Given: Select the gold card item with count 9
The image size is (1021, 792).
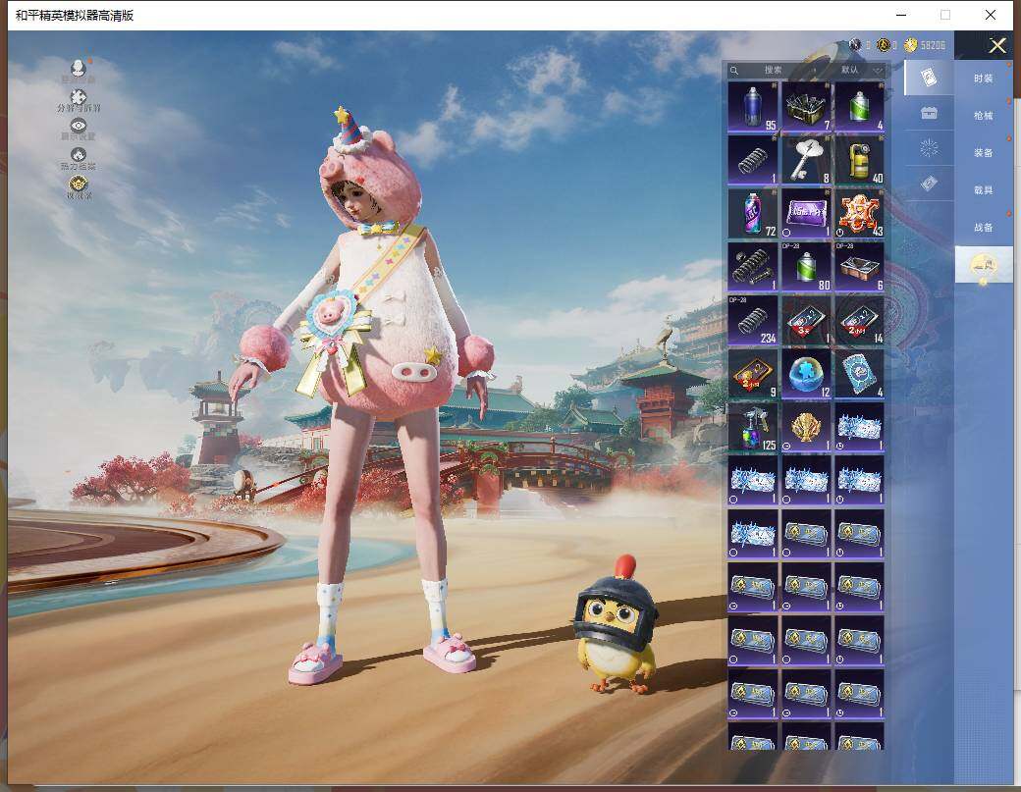Looking at the screenshot, I should (x=753, y=374).
